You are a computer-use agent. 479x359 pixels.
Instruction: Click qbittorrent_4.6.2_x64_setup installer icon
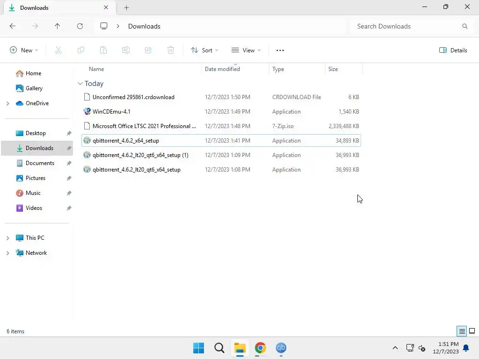(87, 140)
